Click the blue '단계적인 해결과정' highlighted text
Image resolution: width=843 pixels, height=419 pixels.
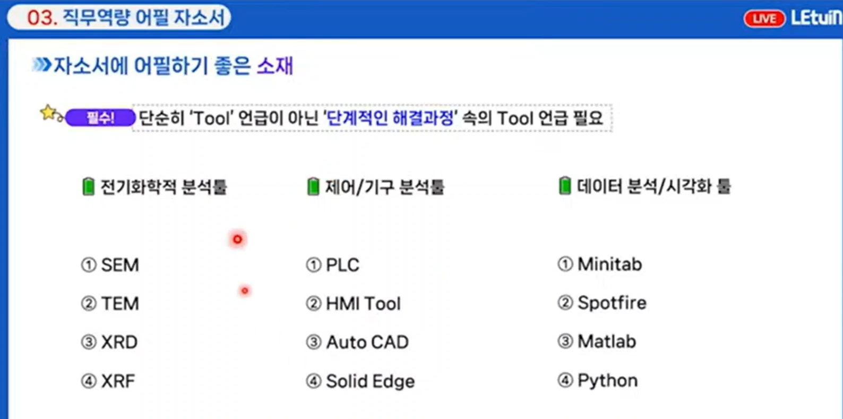[390, 118]
